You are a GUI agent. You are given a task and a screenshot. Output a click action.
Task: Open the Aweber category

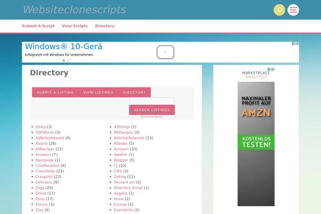click(120, 155)
